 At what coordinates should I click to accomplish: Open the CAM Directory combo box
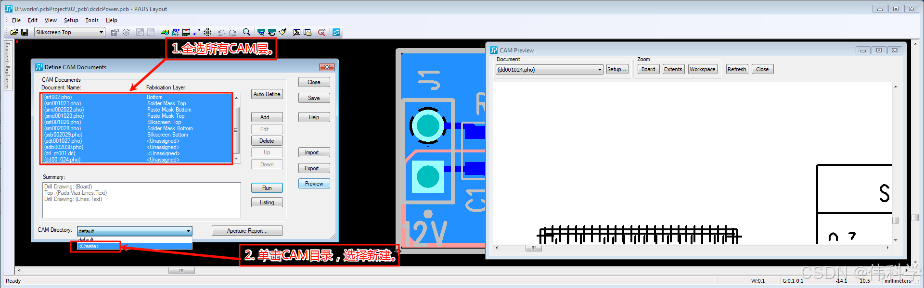[135, 231]
